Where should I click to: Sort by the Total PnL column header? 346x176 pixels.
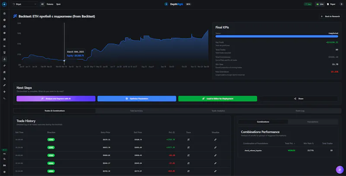[290, 144]
